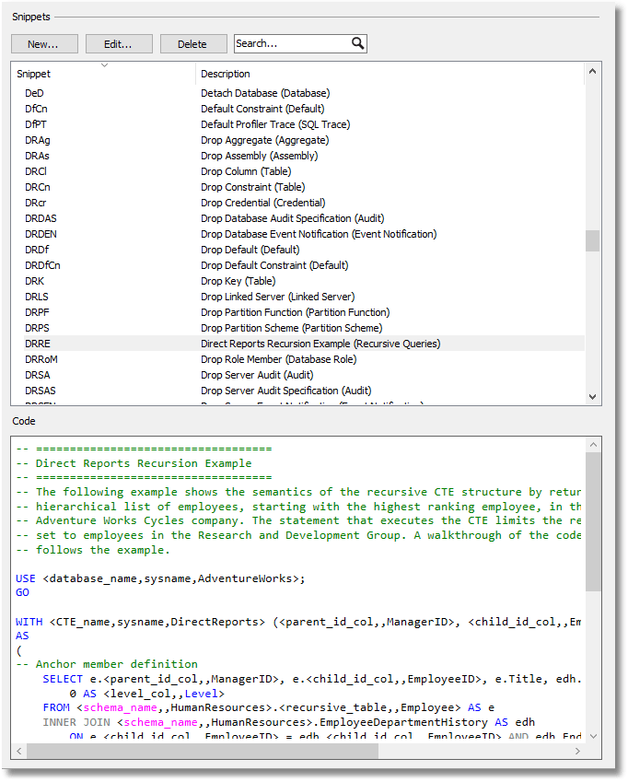
Task: Click the code pane horizontal scrollbar thumb
Action: pyautogui.click(x=203, y=751)
